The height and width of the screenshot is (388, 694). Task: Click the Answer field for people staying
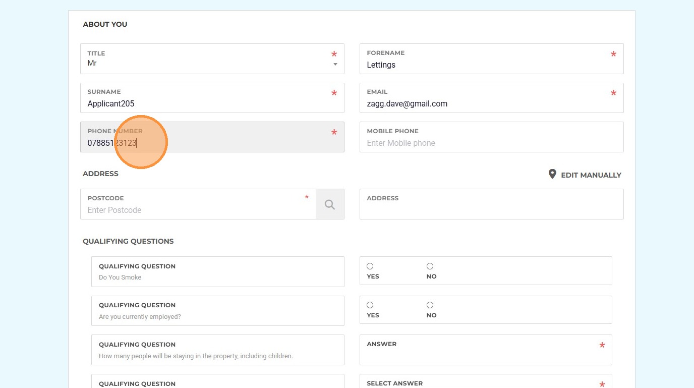pyautogui.click(x=486, y=350)
